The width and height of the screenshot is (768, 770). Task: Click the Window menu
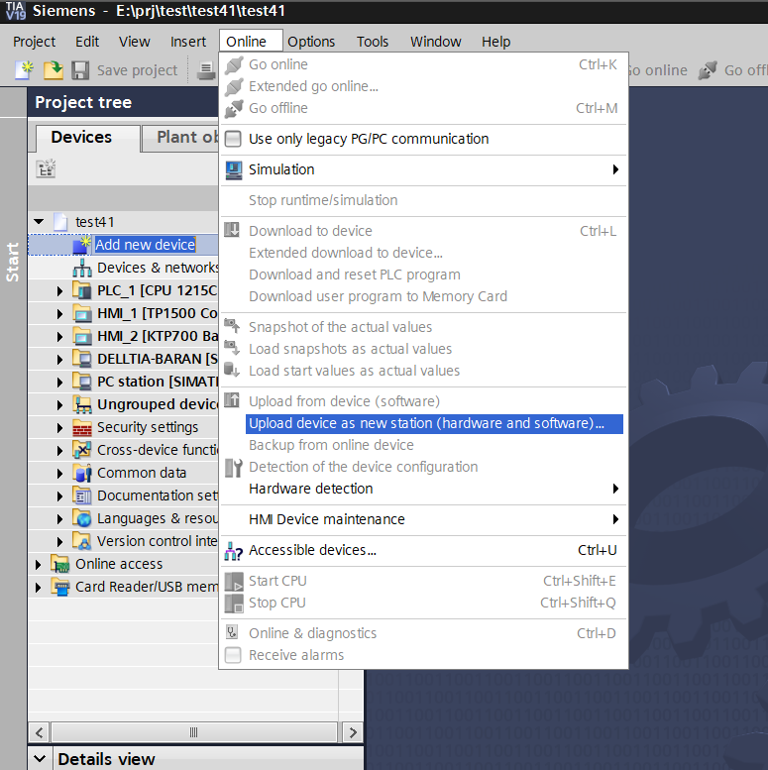pyautogui.click(x=436, y=42)
